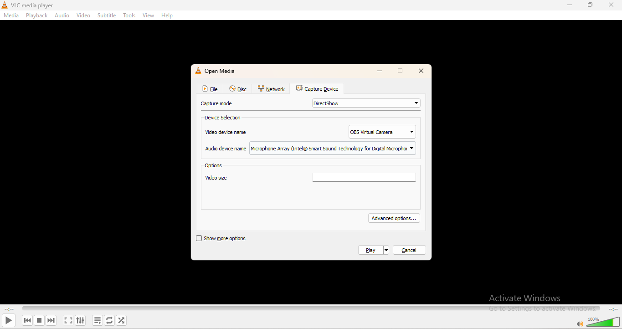Close the VLC media player window
The height and width of the screenshot is (329, 622).
pyautogui.click(x=612, y=5)
